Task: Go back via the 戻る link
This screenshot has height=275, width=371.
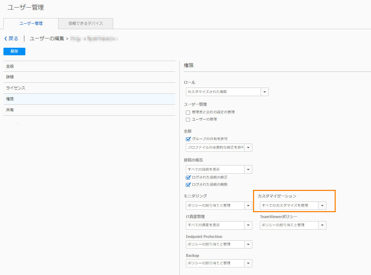Action: 13,38
